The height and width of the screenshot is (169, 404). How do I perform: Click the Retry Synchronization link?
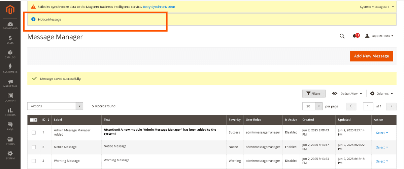click(159, 7)
